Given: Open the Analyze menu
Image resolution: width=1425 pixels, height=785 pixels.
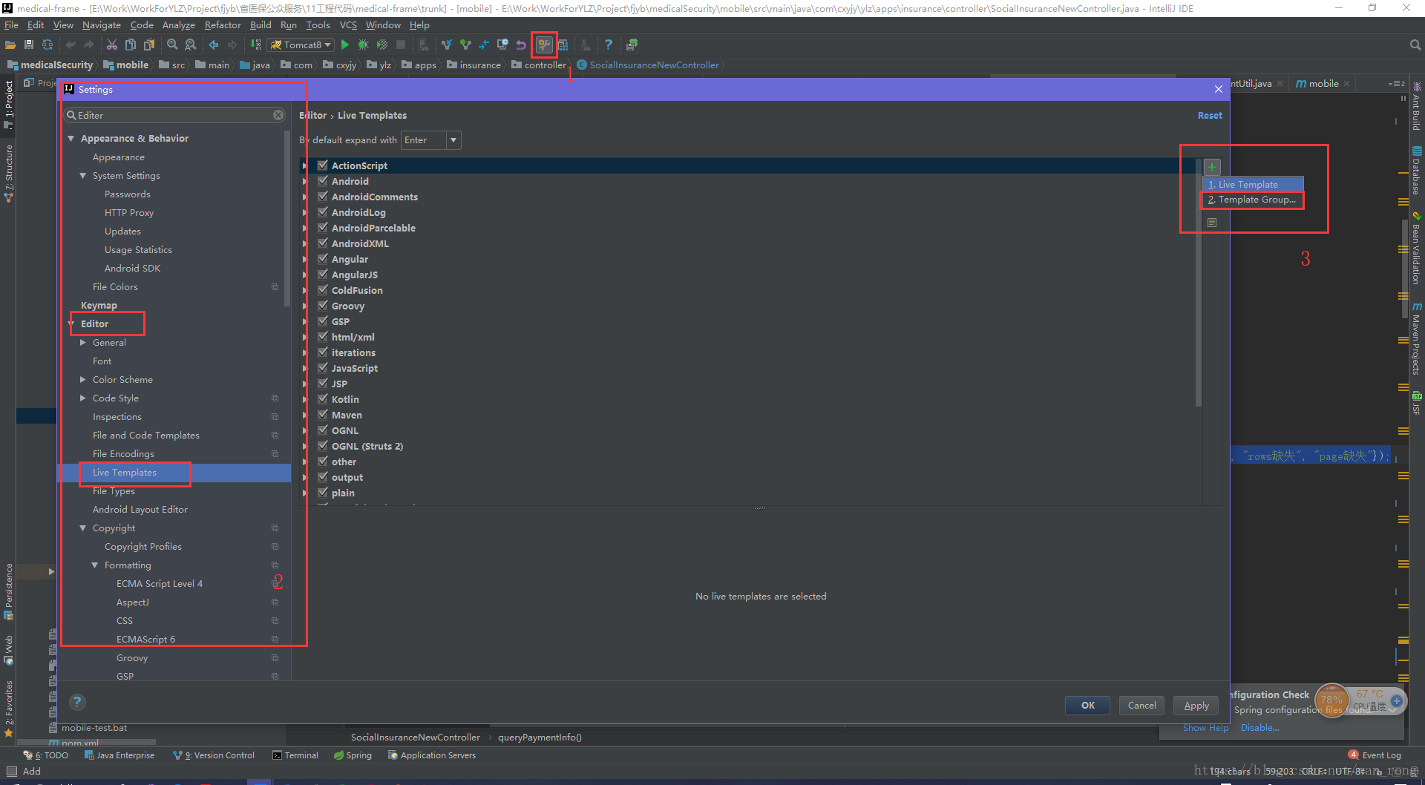Looking at the screenshot, I should 179,25.
